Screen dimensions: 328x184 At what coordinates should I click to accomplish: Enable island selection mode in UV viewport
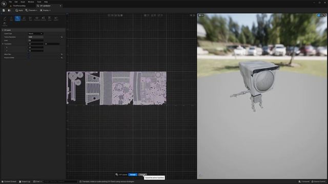pyautogui.click(x=118, y=15)
